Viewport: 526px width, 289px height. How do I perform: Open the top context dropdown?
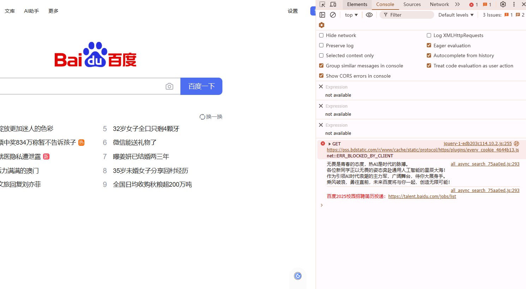point(351,15)
